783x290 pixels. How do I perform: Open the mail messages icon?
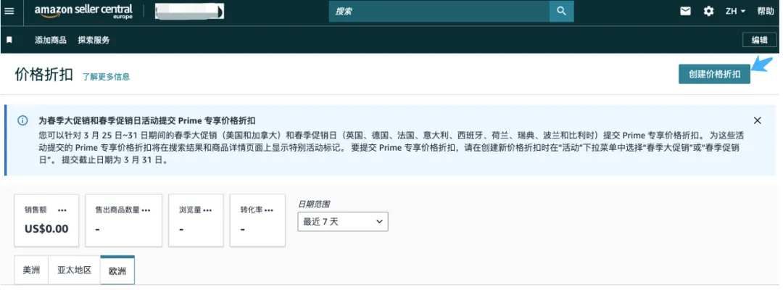(x=685, y=12)
